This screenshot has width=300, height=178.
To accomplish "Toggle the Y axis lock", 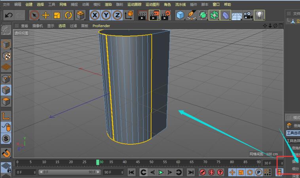I will (x=106, y=15).
